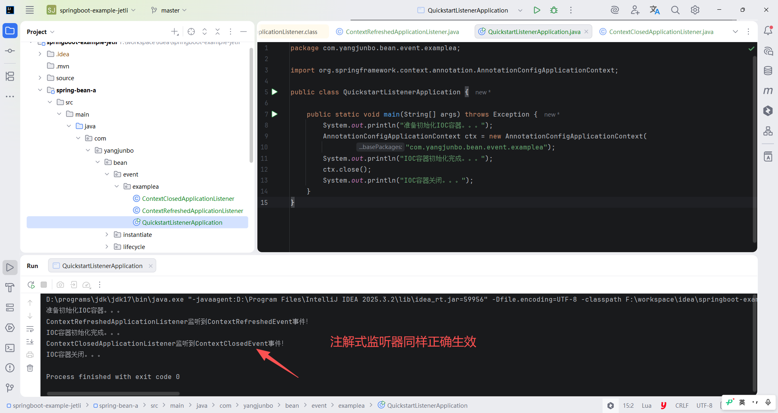Expand the lifecycle package
This screenshot has width=778, height=413.
(107, 247)
